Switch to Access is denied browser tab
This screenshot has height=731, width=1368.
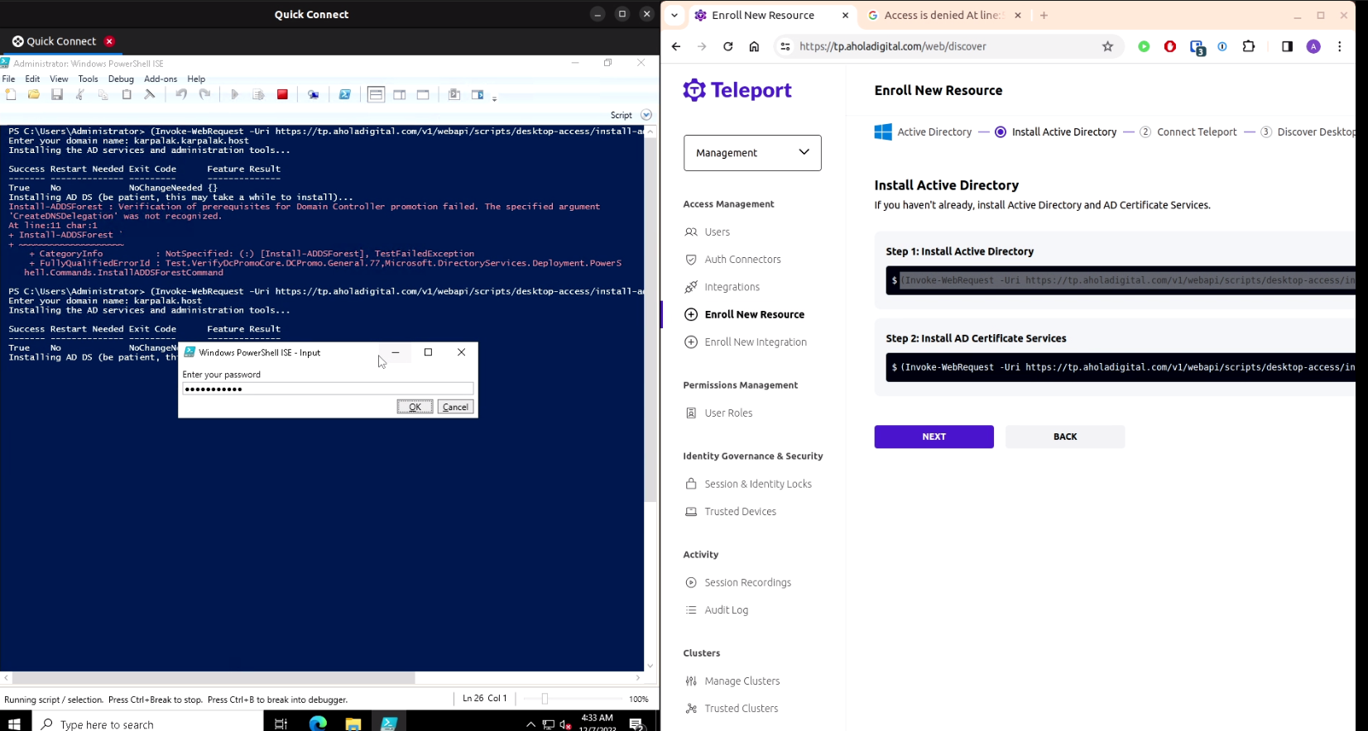[x=943, y=15]
